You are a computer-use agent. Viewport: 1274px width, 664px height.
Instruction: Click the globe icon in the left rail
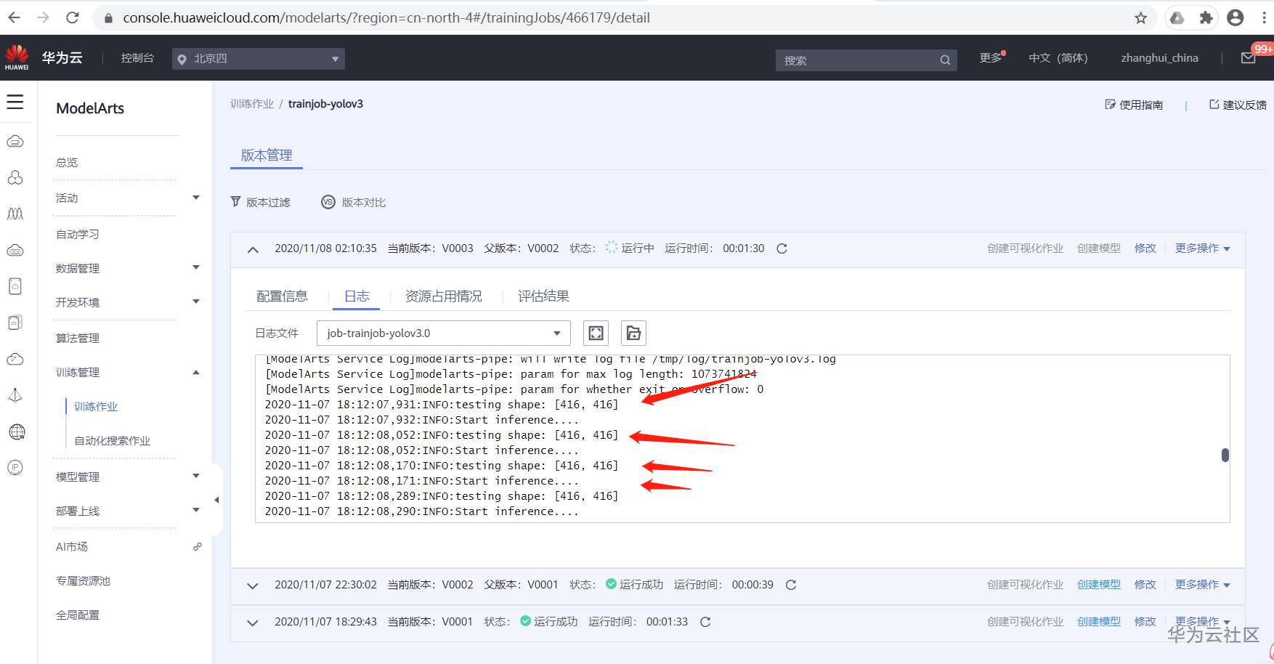tap(16, 432)
